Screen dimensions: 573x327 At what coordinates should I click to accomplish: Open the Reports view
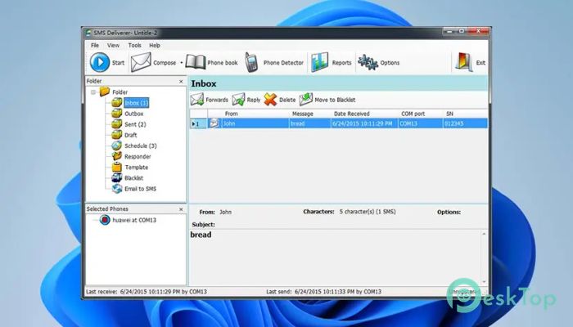click(x=319, y=62)
